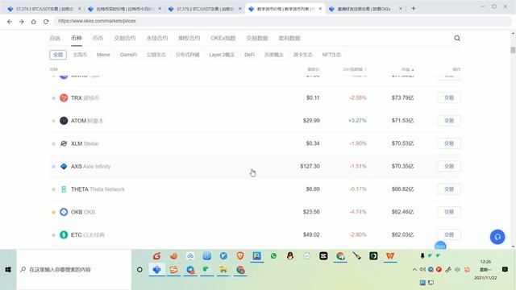Switch to the 自选 tab
Screen dimensions: 516x290
[x=55, y=38]
